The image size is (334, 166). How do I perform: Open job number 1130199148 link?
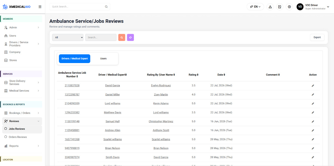[x=72, y=121]
